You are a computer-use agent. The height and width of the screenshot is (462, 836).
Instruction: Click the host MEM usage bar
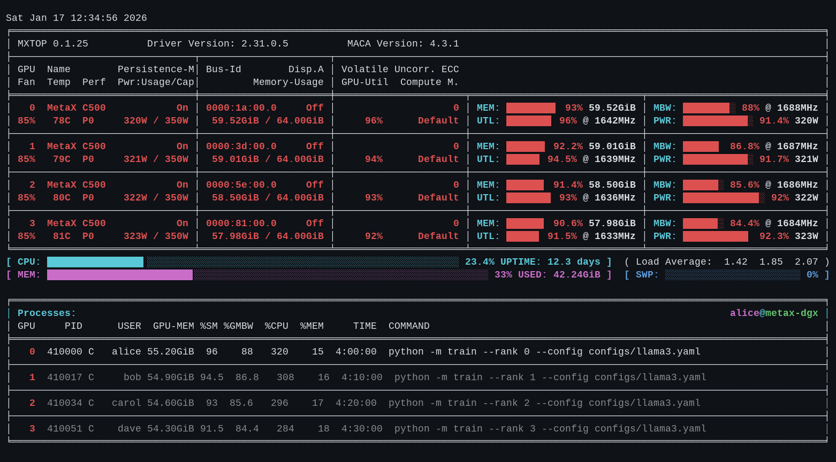tap(268, 275)
